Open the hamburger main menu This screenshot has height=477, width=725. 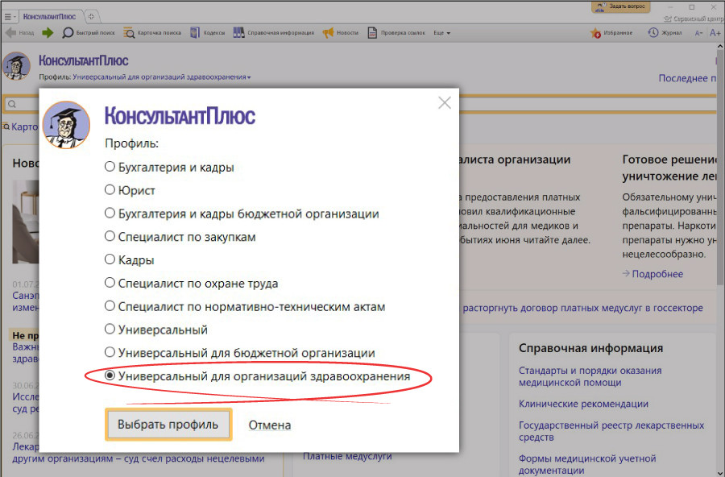[8, 17]
